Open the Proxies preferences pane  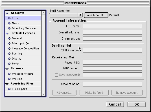pyautogui.click(x=23, y=79)
